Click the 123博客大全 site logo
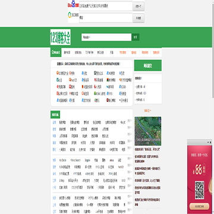214x214 pixels. (x=61, y=37)
